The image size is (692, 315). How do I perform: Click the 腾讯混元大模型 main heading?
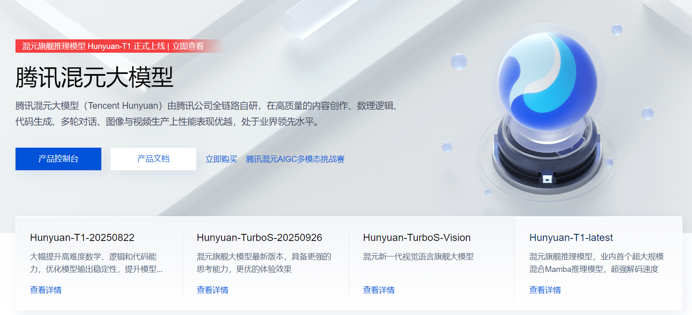95,77
